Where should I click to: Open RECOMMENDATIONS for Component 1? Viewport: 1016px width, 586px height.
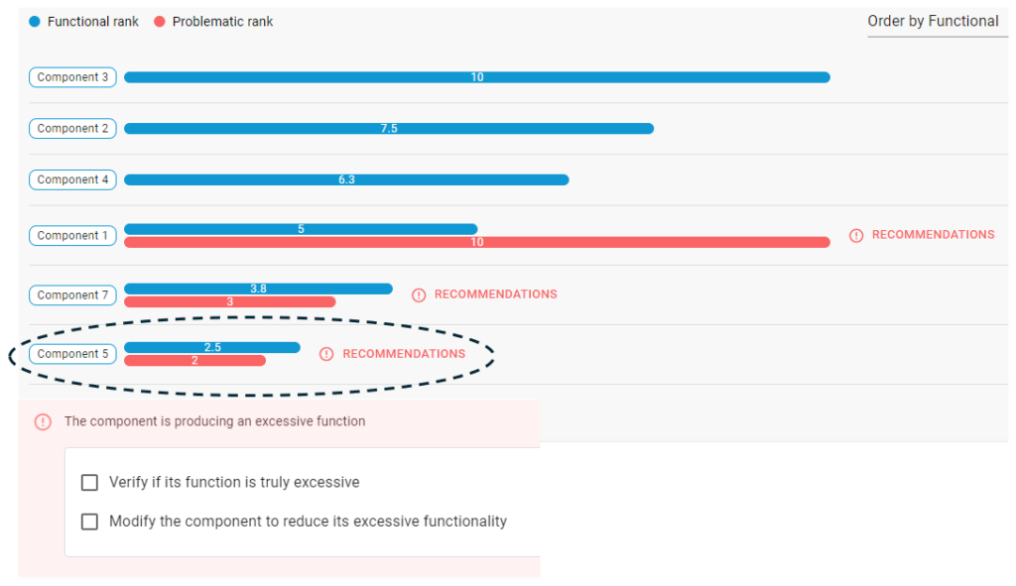point(933,235)
